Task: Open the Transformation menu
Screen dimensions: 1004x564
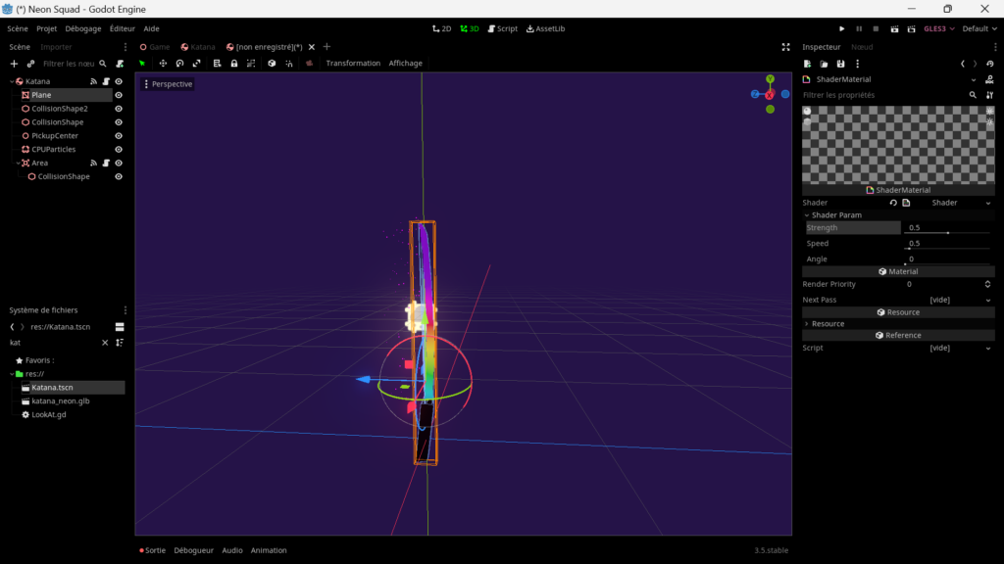Action: pyautogui.click(x=353, y=63)
